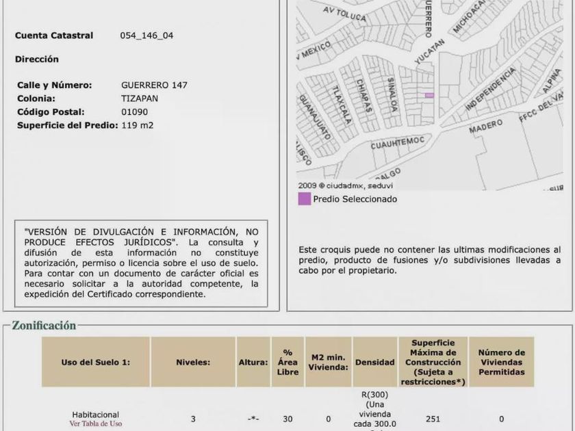
Task: Click the Densidad column header
Action: click(375, 362)
